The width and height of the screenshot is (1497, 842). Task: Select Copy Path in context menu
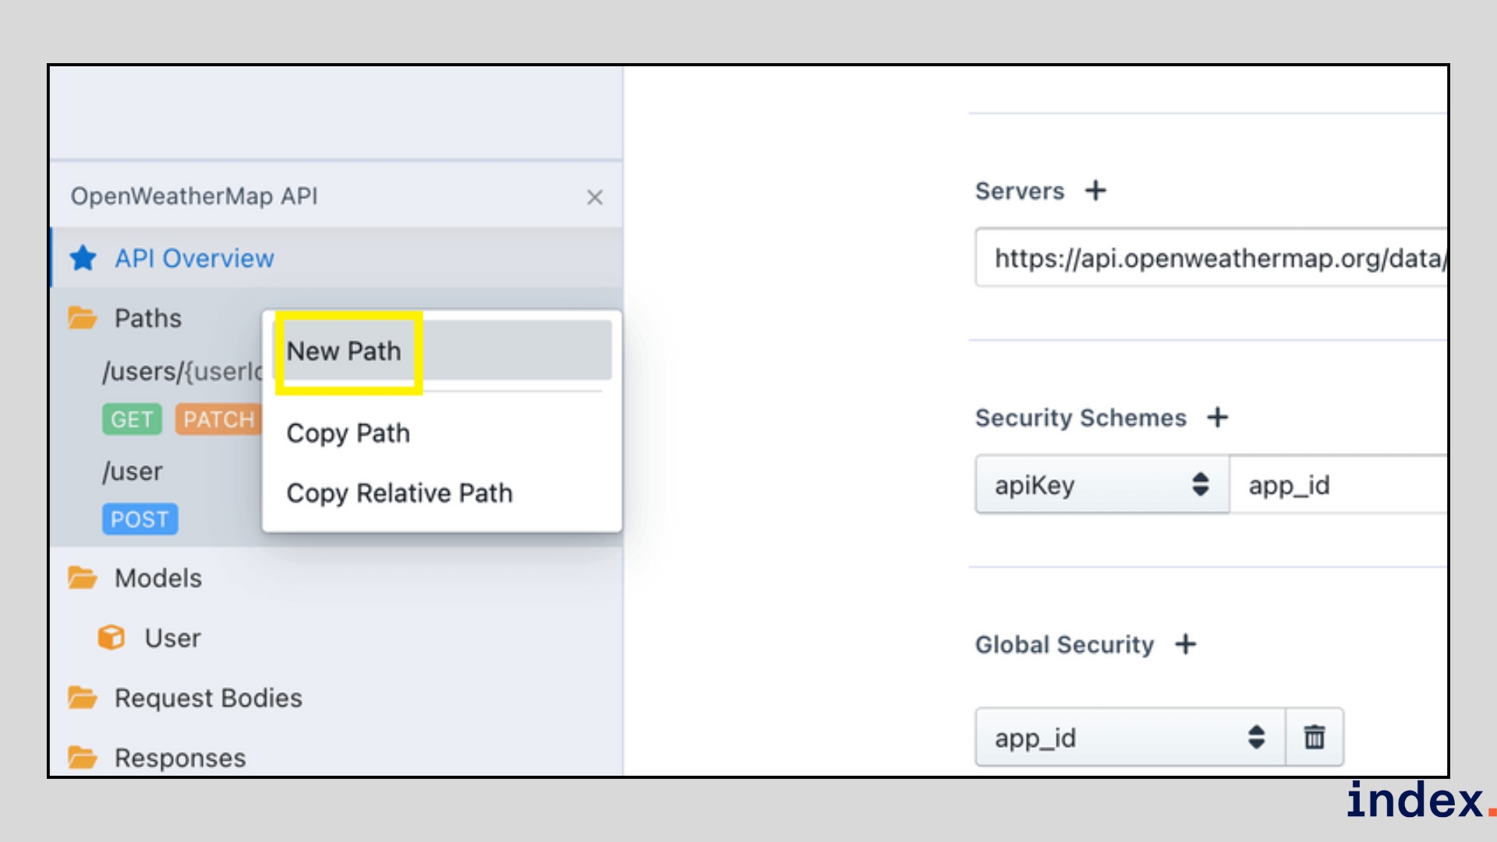point(348,433)
